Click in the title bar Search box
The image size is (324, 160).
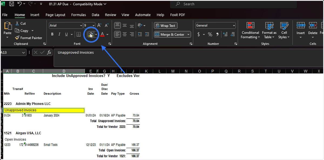(x=233, y=4)
